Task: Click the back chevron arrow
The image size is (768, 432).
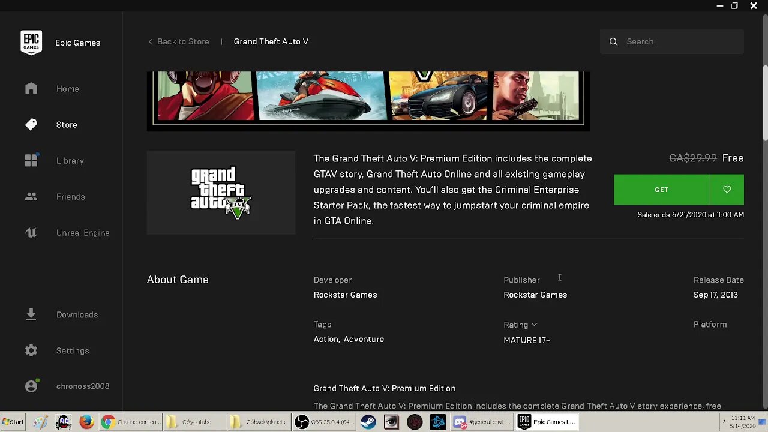Action: tap(151, 41)
